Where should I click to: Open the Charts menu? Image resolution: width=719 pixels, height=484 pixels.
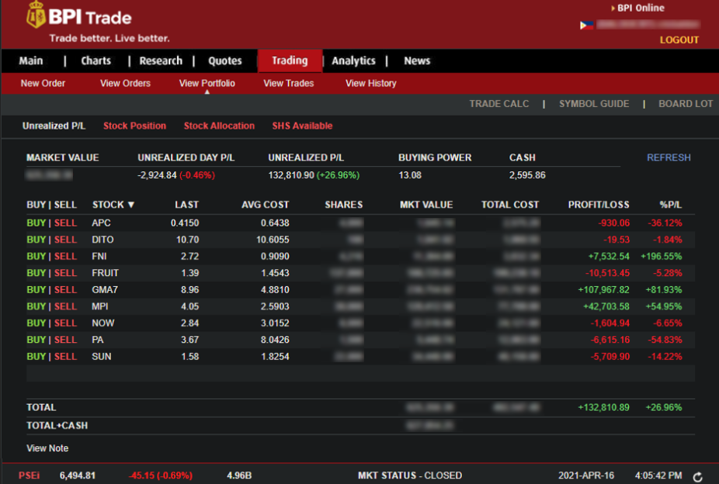(x=96, y=61)
